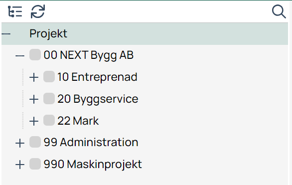Click the tree structure view icon
This screenshot has width=292, height=185.
click(15, 11)
